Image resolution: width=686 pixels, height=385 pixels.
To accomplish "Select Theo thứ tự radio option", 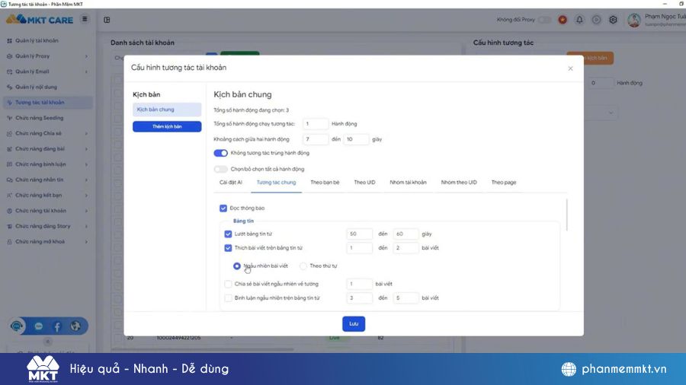I will pos(303,266).
